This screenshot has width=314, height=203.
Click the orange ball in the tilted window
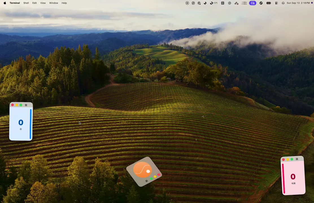(143, 170)
